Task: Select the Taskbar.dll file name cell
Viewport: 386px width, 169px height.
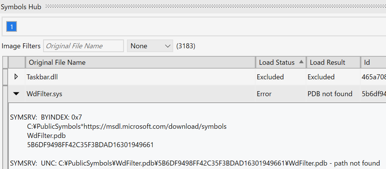Action: [x=42, y=77]
